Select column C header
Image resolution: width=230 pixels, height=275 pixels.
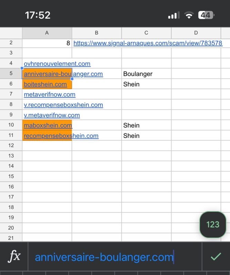point(146,33)
